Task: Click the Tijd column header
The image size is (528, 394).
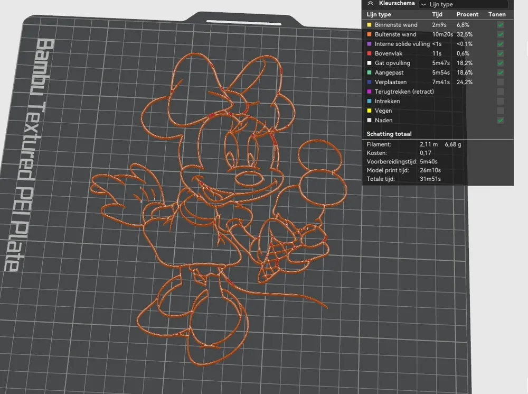Action: tap(437, 15)
